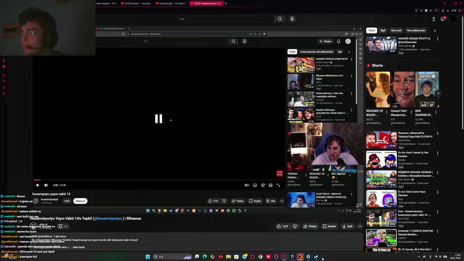Open the notifications bell with the 9+ badge
Viewport: 464px width, 261px height.
point(443,19)
